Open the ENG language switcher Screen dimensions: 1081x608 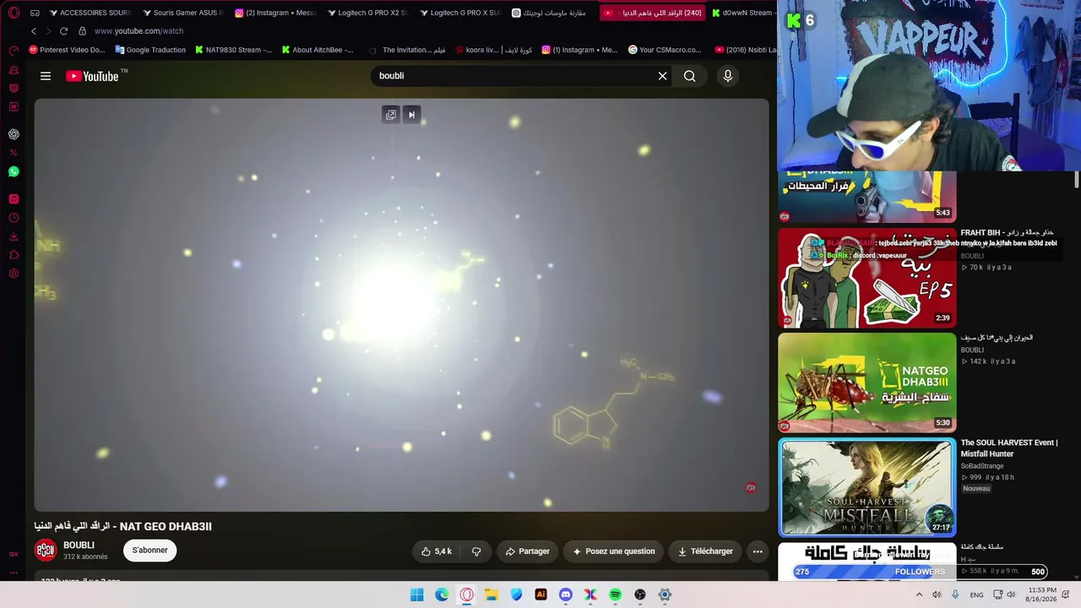[x=976, y=595]
